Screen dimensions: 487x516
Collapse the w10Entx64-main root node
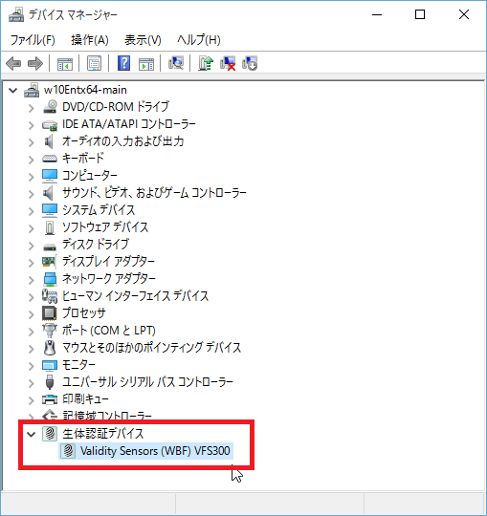[x=12, y=90]
